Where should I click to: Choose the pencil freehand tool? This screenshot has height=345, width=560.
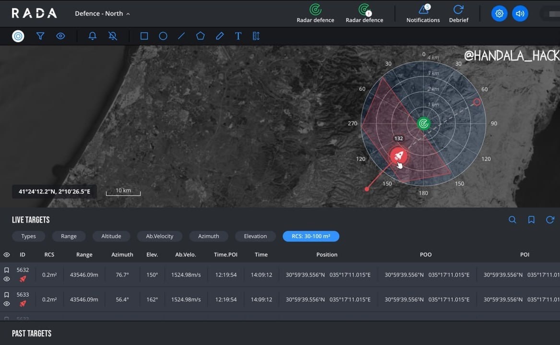tap(220, 36)
